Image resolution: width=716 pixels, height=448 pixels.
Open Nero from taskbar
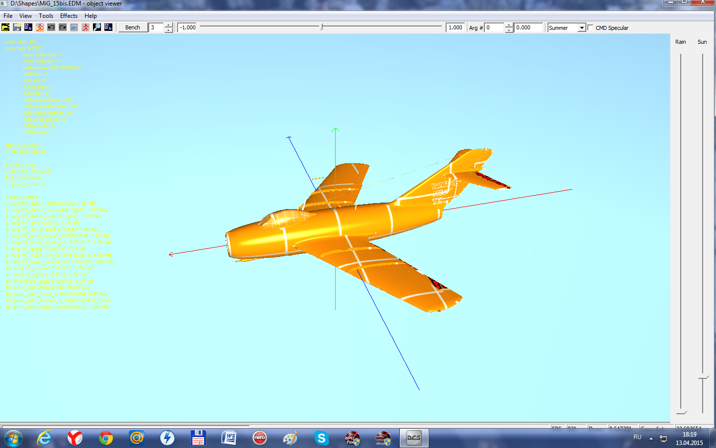coord(260,438)
